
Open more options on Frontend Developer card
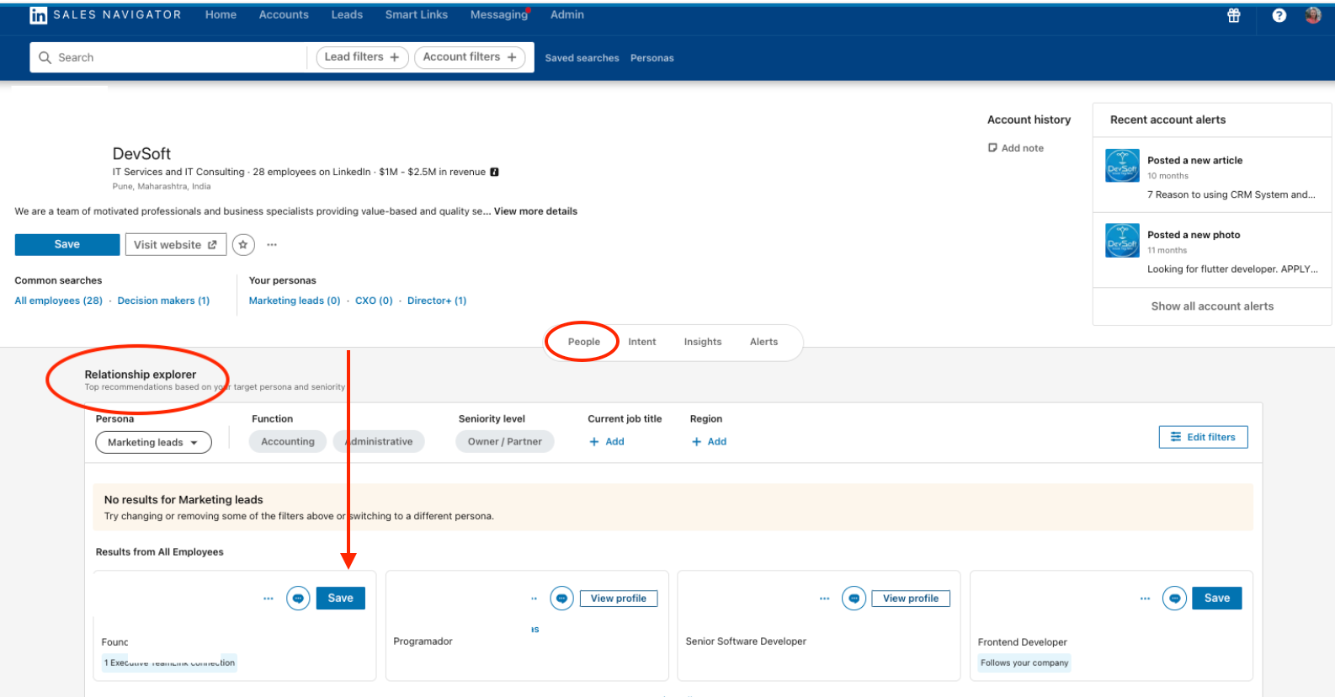1146,599
